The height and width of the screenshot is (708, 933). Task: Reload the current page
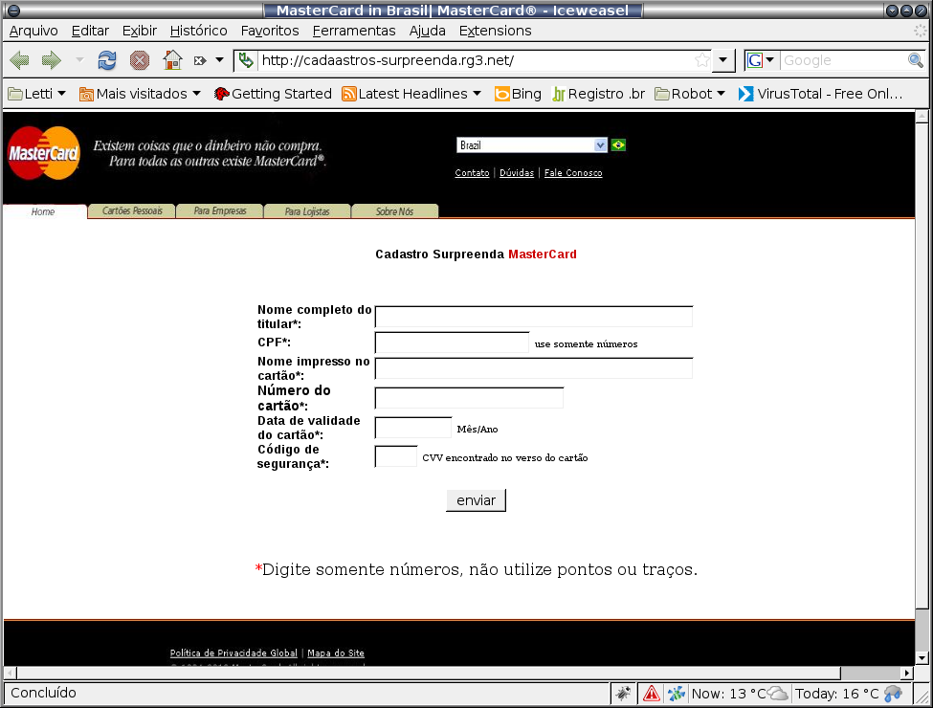(107, 60)
